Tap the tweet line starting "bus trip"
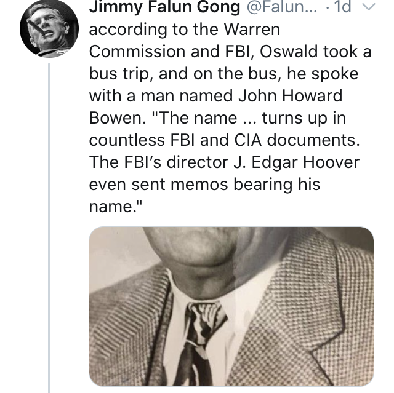 click(x=231, y=73)
